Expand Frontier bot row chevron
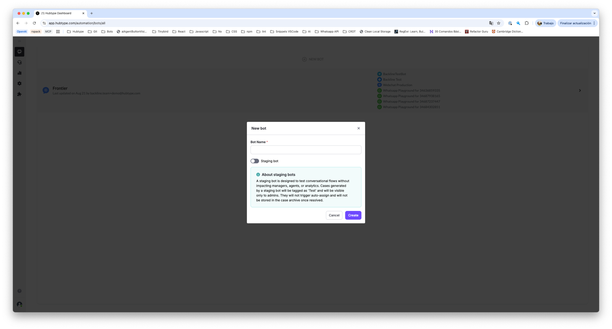 pyautogui.click(x=580, y=91)
